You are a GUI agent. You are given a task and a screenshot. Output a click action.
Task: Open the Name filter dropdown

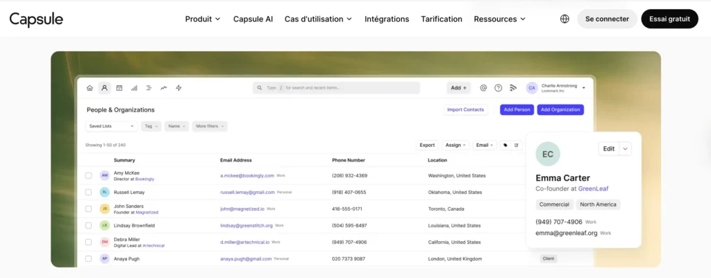176,126
